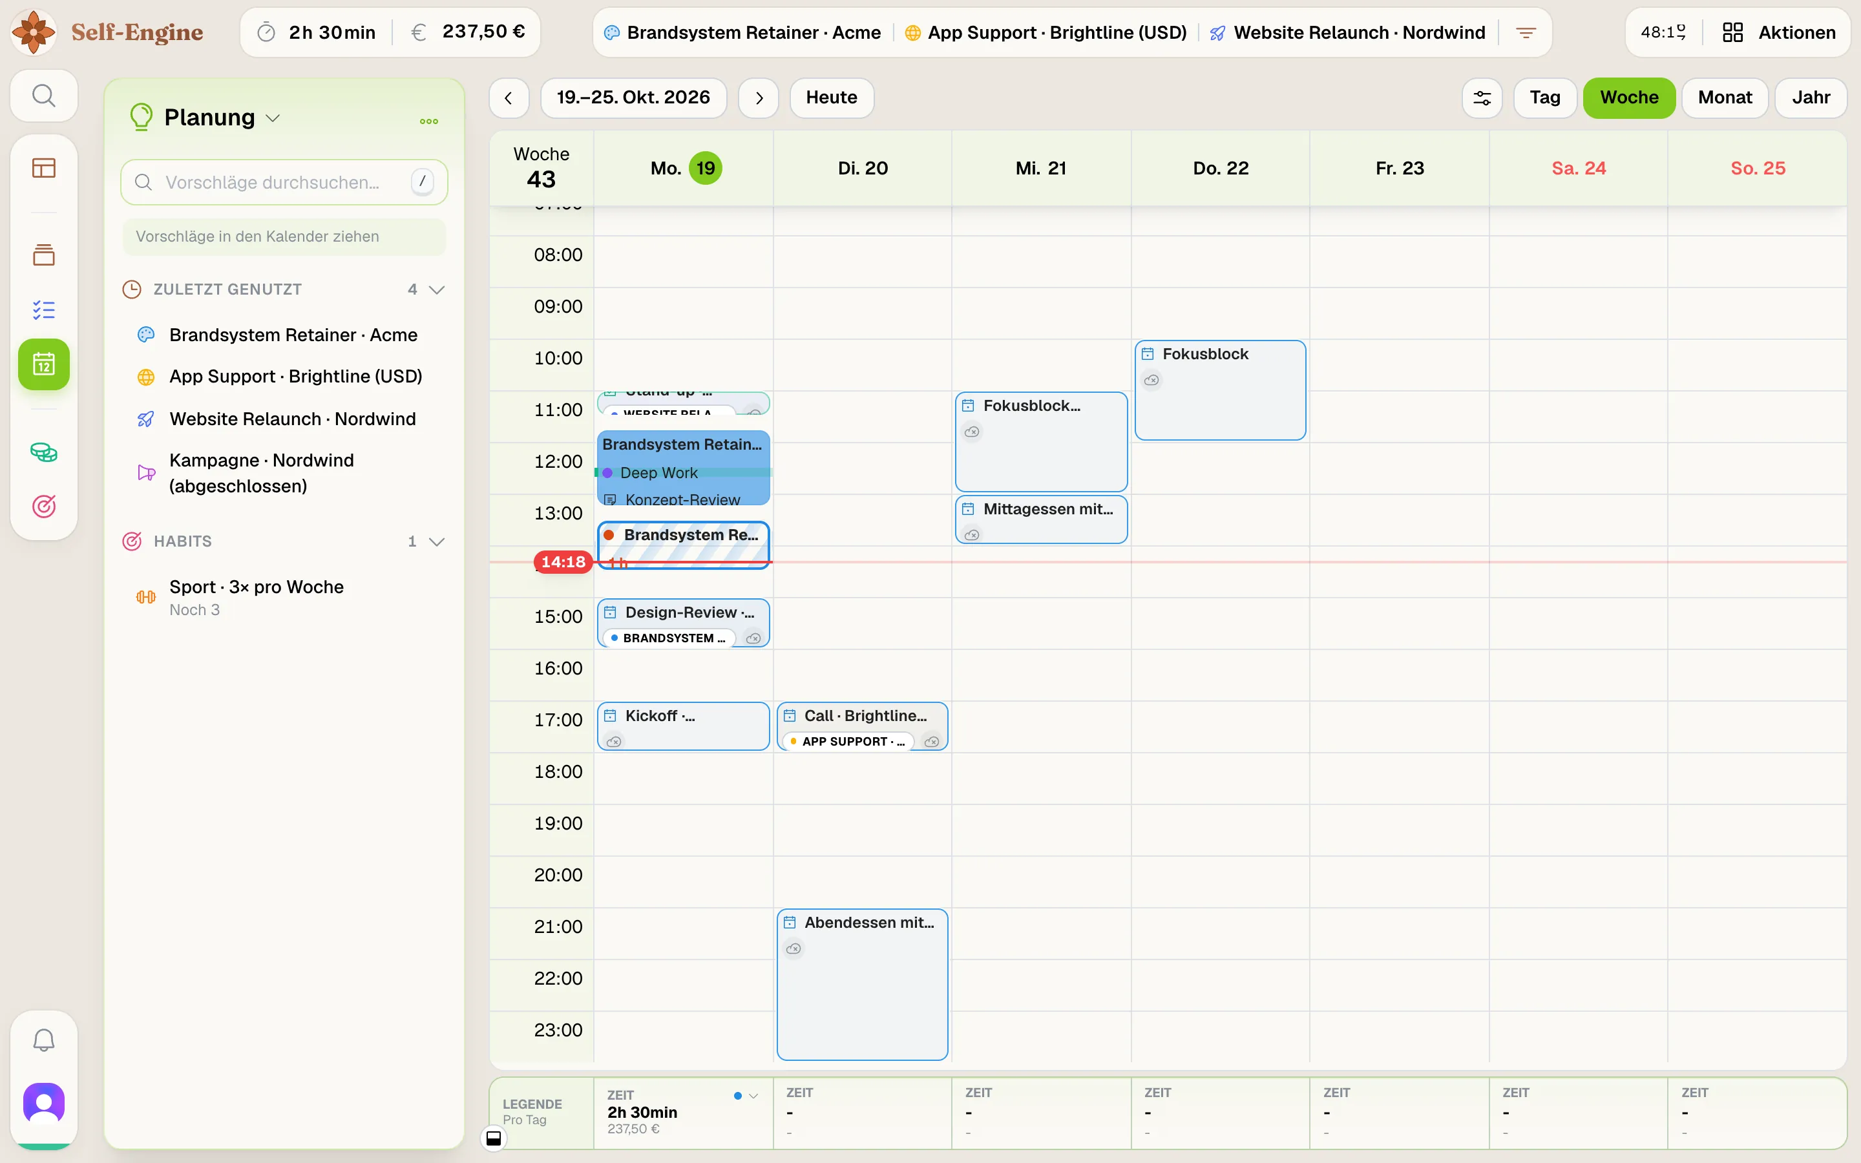Open the user profile avatar
Viewport: 1861px width, 1163px height.
(x=44, y=1103)
